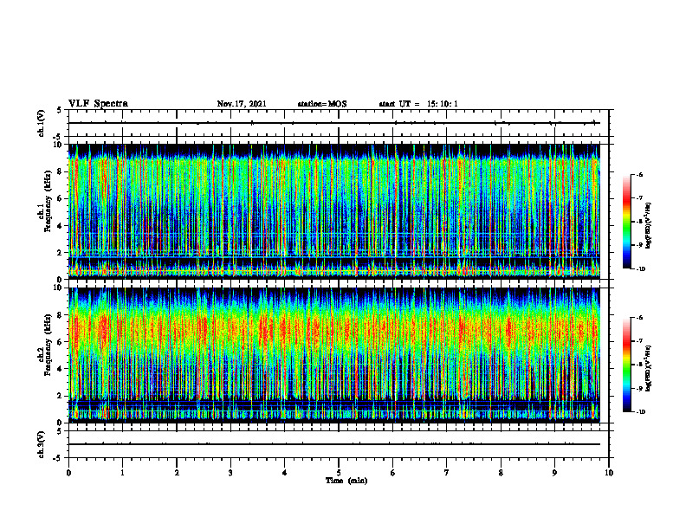
Task: Click the "2" kHz tick on ch.2 frequency axis
Action: click(61, 396)
